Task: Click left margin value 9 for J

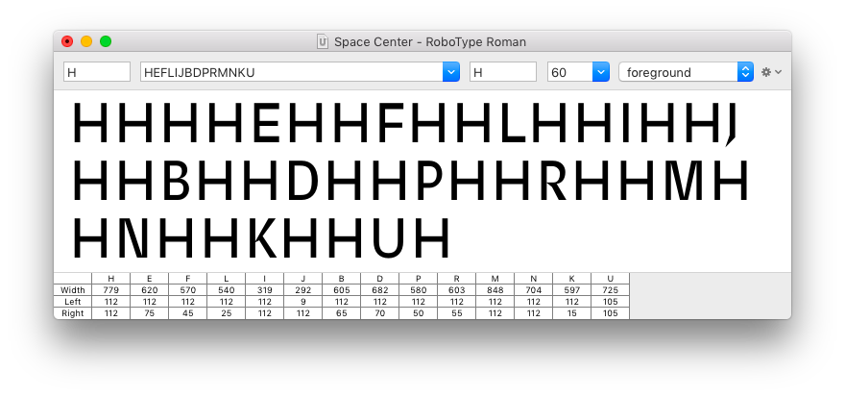Action: (x=302, y=302)
